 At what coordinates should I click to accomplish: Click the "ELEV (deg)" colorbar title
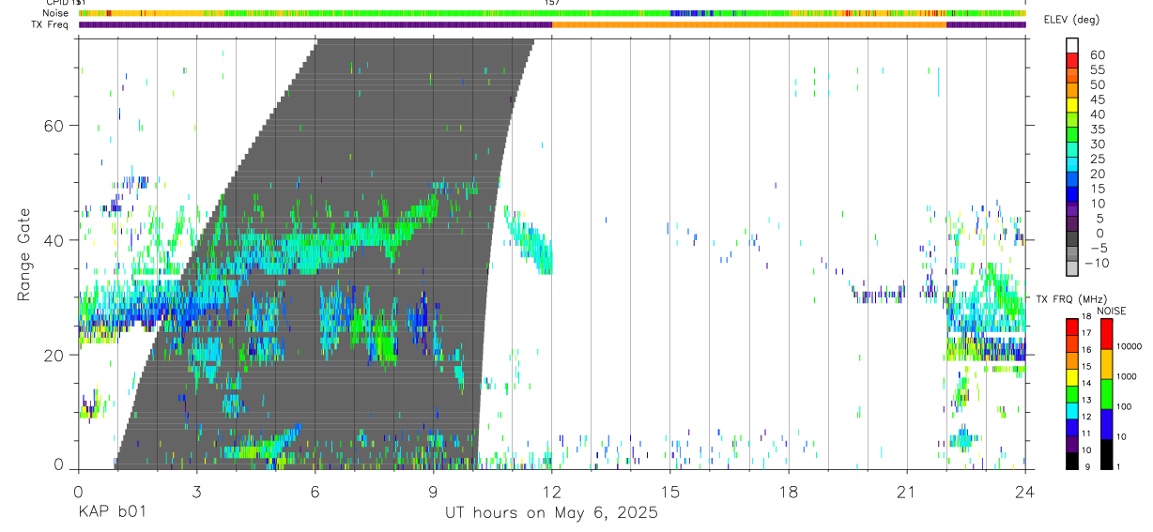1073,20
